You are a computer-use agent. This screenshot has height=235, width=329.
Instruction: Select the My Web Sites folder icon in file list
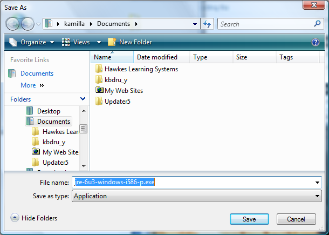coord(99,91)
